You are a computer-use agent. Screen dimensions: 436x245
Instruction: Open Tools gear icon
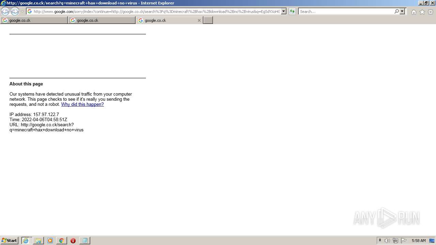pos(431,12)
